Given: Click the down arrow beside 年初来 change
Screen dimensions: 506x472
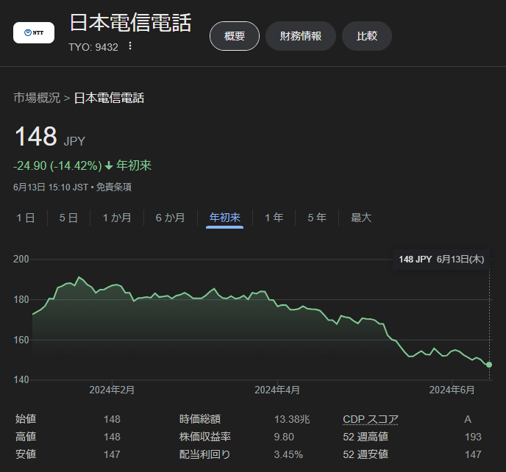Looking at the screenshot, I should (x=109, y=166).
